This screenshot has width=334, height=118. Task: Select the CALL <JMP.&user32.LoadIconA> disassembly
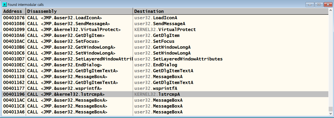point(64,18)
